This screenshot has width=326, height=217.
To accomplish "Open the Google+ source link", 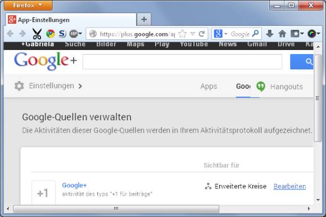I will pos(74,185).
